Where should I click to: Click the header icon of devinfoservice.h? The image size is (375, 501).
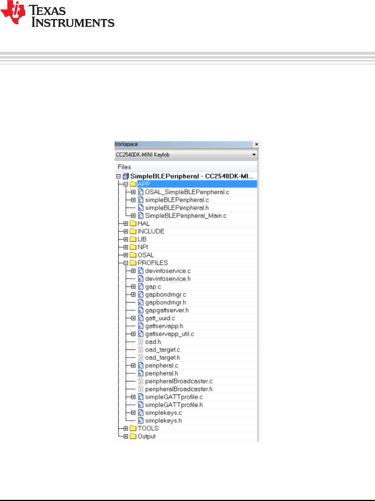141,279
